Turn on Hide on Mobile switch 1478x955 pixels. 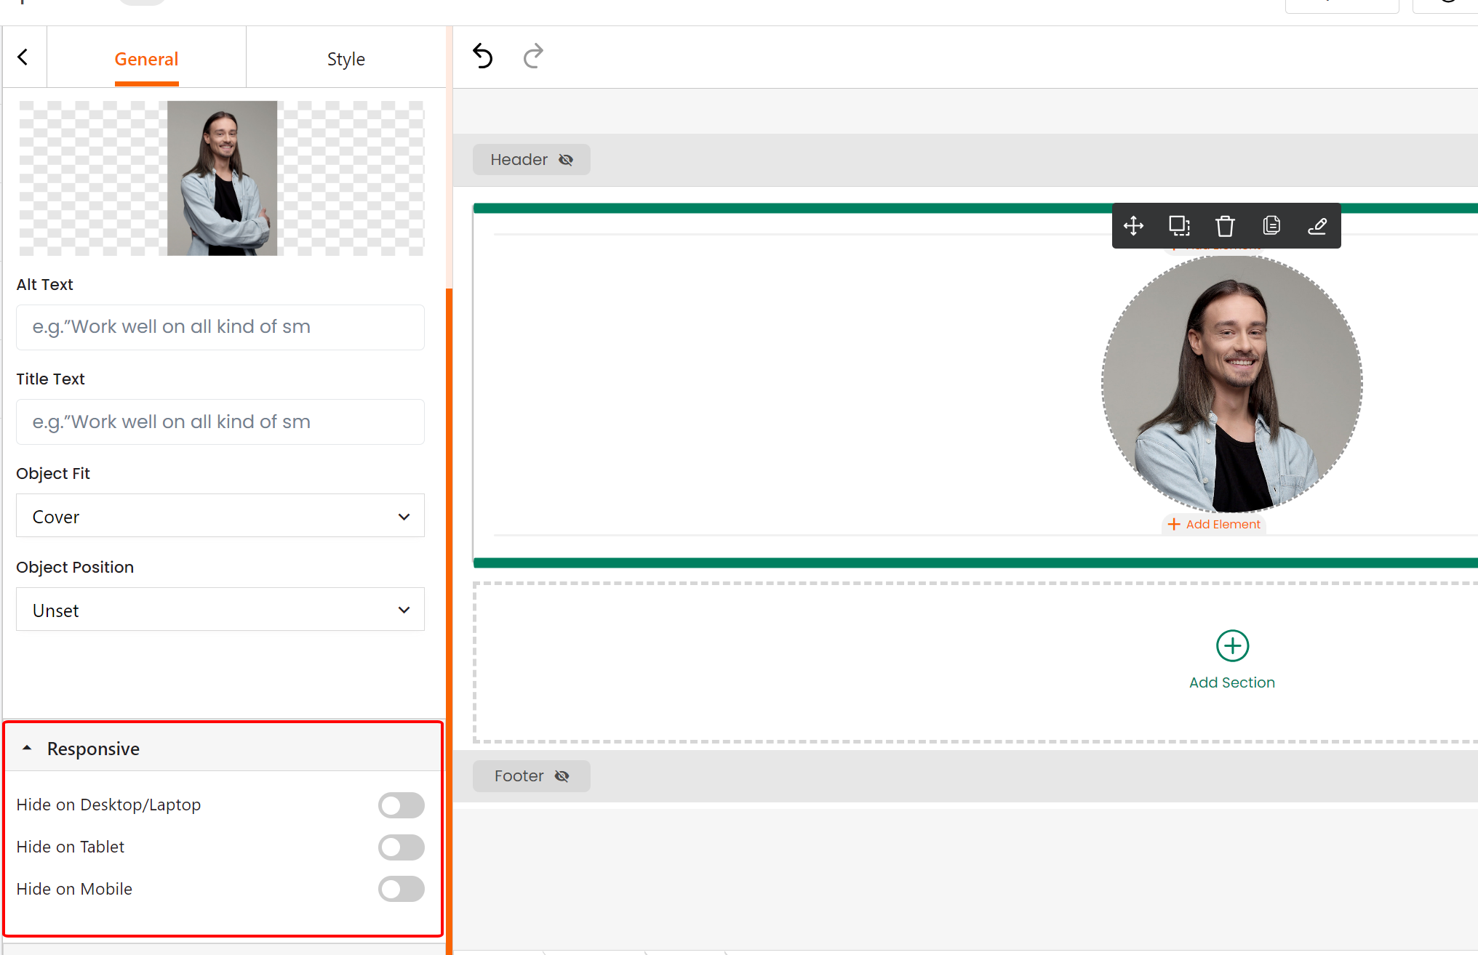(401, 890)
